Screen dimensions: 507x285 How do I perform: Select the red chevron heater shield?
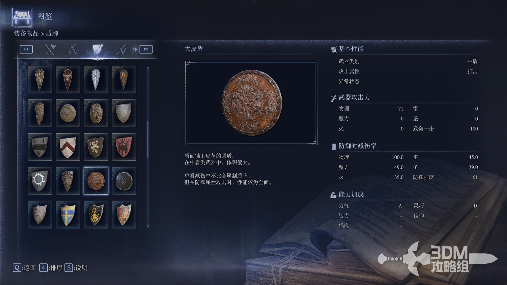point(68,147)
